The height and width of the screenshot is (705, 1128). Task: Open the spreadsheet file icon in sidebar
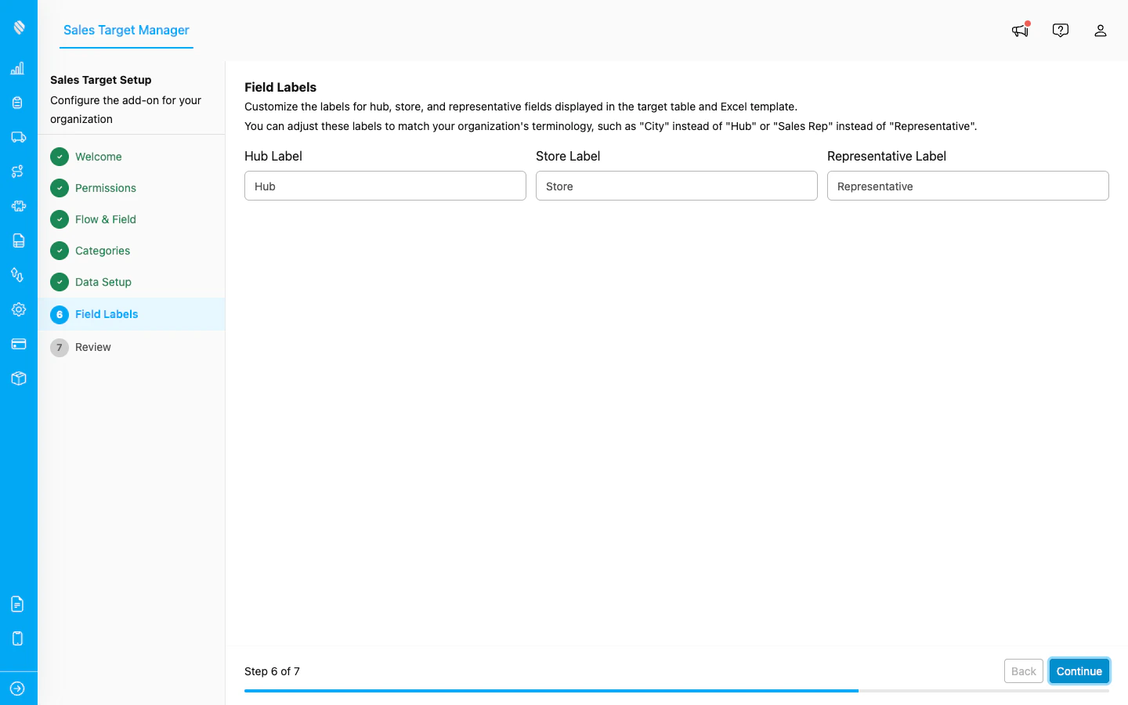click(x=18, y=240)
